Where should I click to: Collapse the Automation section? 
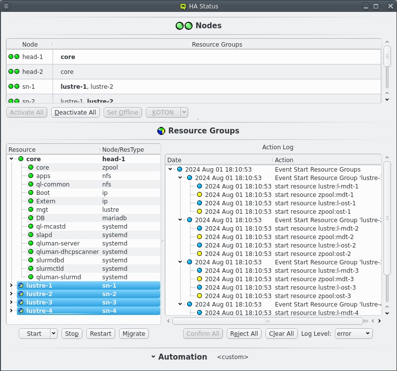point(153,357)
